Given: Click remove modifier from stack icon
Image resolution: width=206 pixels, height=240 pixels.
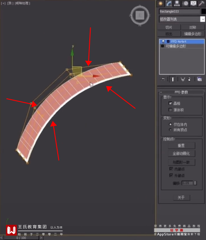Looking at the screenshot, I should pos(190,79).
